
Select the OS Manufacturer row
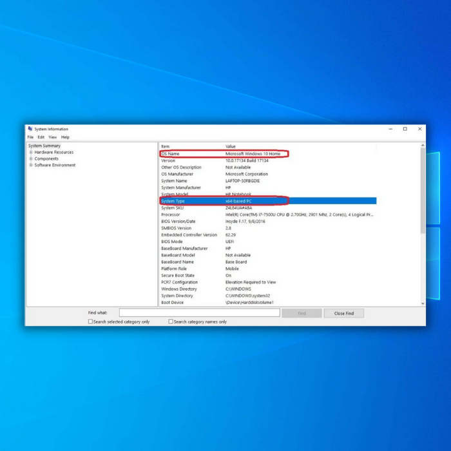tap(268, 174)
